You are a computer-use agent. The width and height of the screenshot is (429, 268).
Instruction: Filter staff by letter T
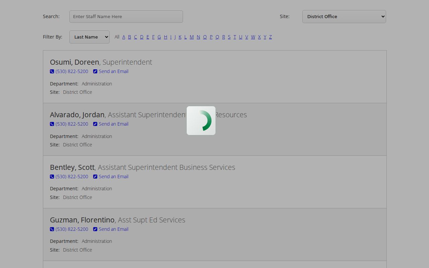[x=235, y=37]
